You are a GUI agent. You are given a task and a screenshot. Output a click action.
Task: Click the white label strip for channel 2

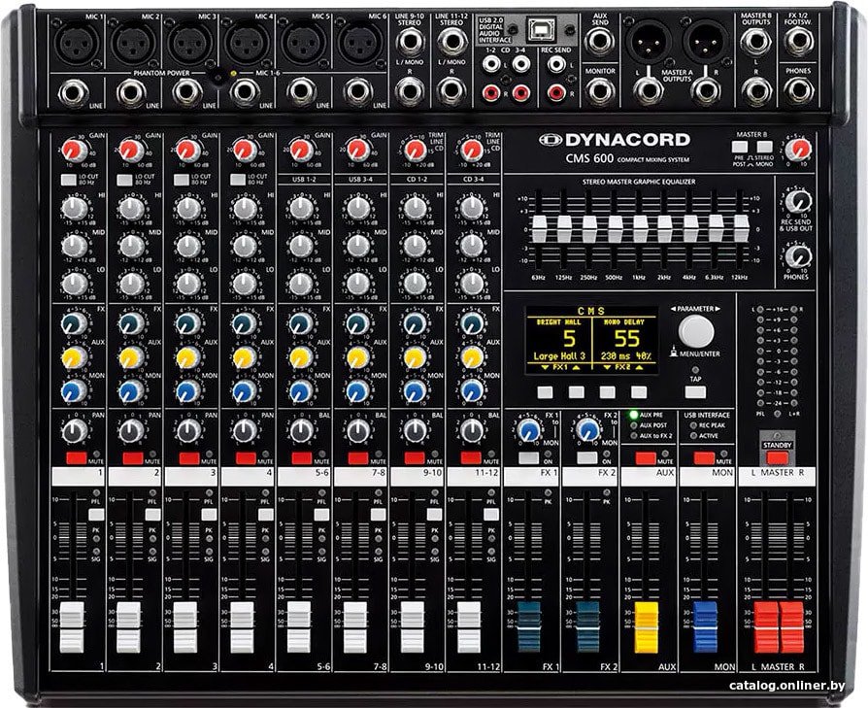(135, 476)
